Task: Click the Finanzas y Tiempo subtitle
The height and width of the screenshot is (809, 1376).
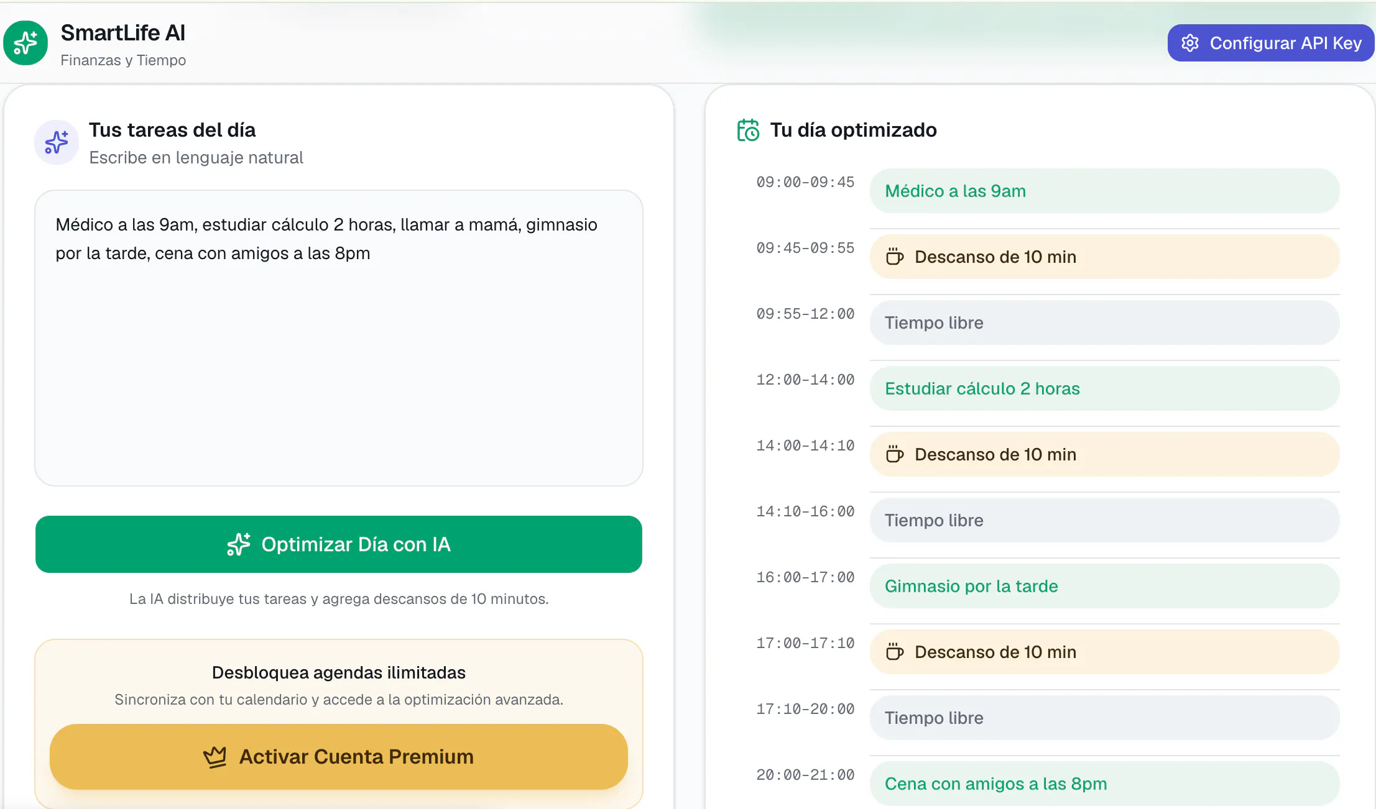Action: pos(123,60)
